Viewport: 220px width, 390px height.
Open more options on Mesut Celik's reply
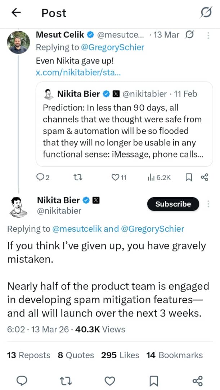pos(208,35)
